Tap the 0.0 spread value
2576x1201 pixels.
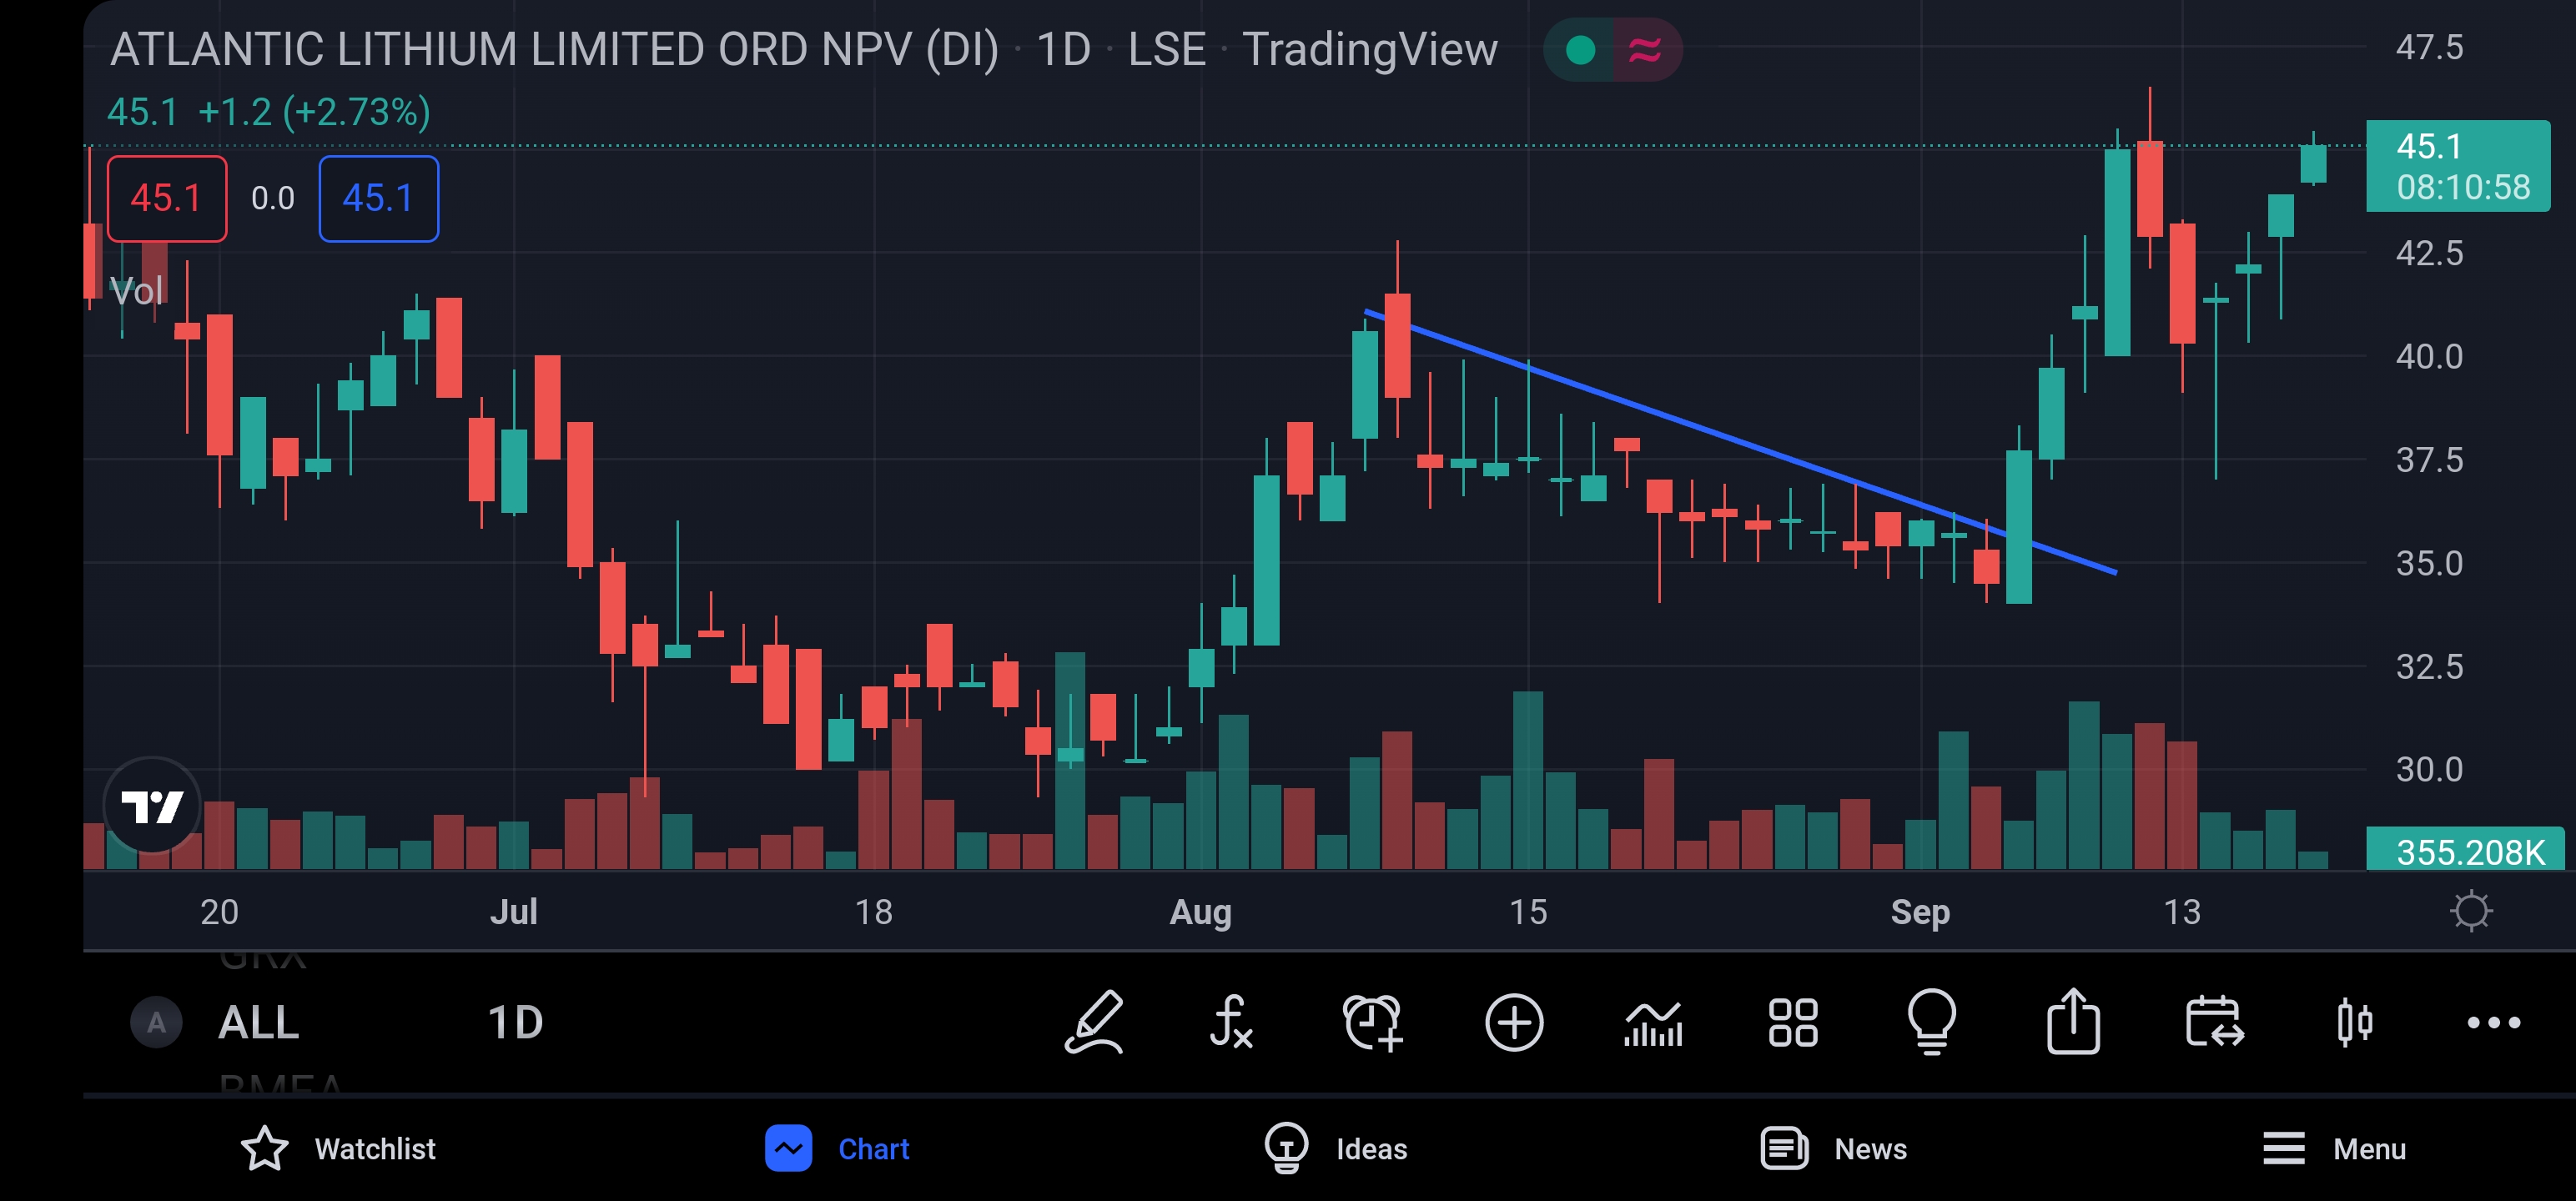coord(273,198)
